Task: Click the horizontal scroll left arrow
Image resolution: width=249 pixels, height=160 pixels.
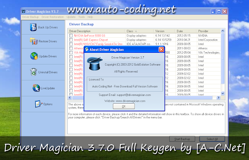Action: [x=70, y=97]
